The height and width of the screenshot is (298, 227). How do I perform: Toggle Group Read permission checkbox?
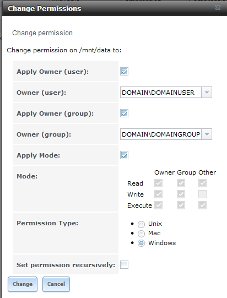pos(181,183)
